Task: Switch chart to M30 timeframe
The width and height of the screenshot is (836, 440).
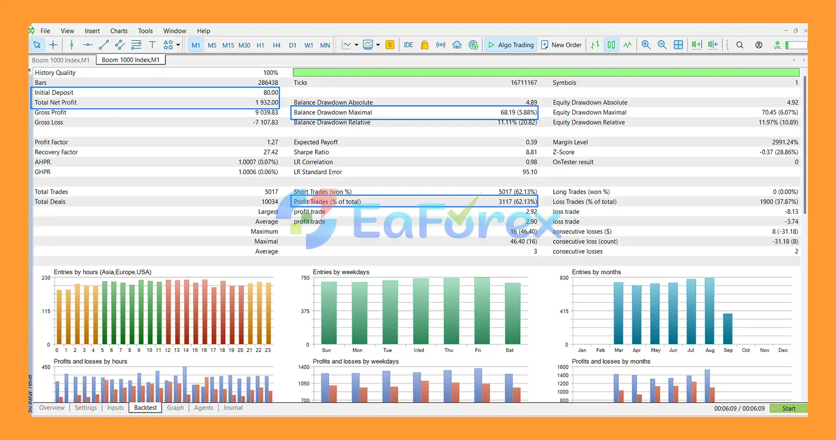Action: click(x=245, y=45)
